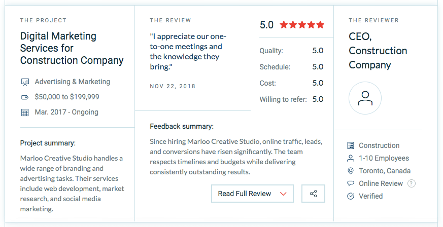Click the share icon button
Screen dimensions: 443x227
pyautogui.click(x=313, y=194)
